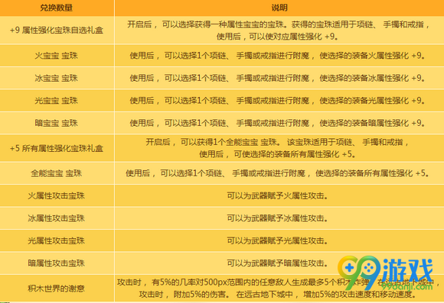444x303 pixels.
Task: Select the +9 属性强化宝珠自选礼盒 cell
Action: (57, 31)
